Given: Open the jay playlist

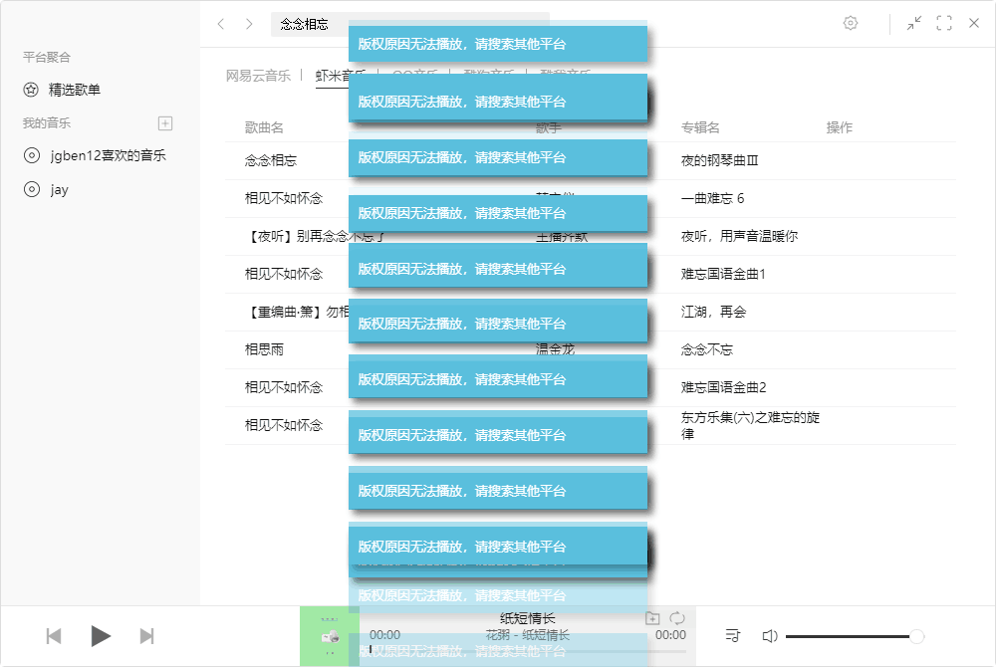Looking at the screenshot, I should [59, 189].
